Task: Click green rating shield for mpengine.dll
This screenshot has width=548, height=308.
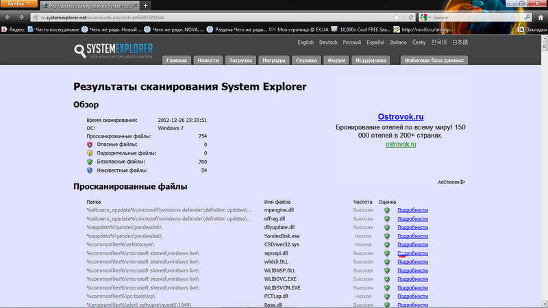Action: [x=387, y=210]
